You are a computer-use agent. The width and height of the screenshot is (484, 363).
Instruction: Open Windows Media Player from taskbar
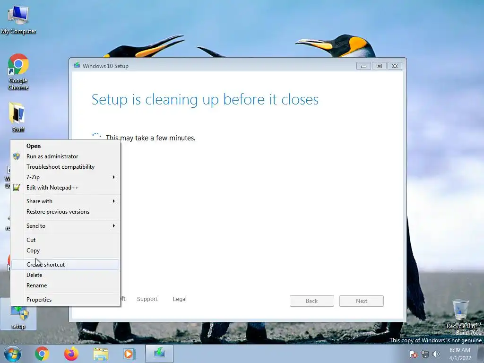[129, 354]
